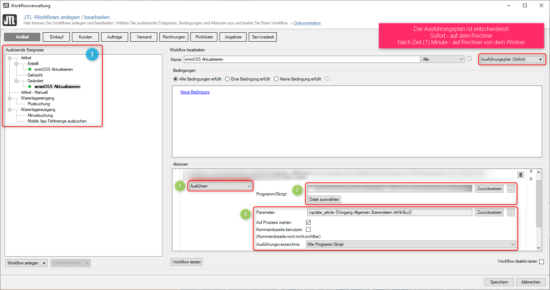The width and height of the screenshot is (550, 290).
Task: Select the active Artikel tab
Action: pyautogui.click(x=22, y=37)
